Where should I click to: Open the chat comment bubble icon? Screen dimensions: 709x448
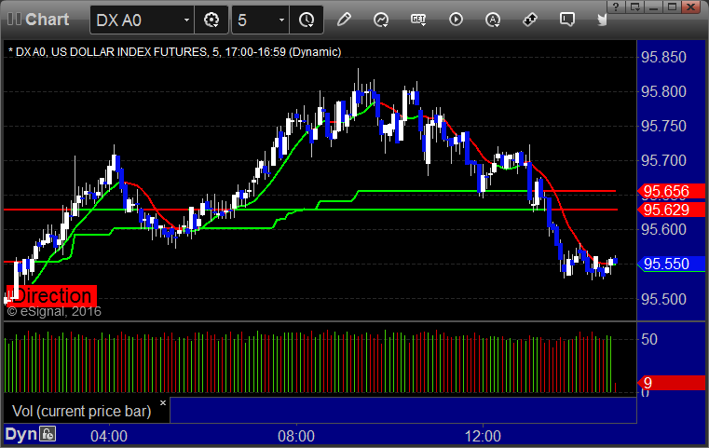567,20
